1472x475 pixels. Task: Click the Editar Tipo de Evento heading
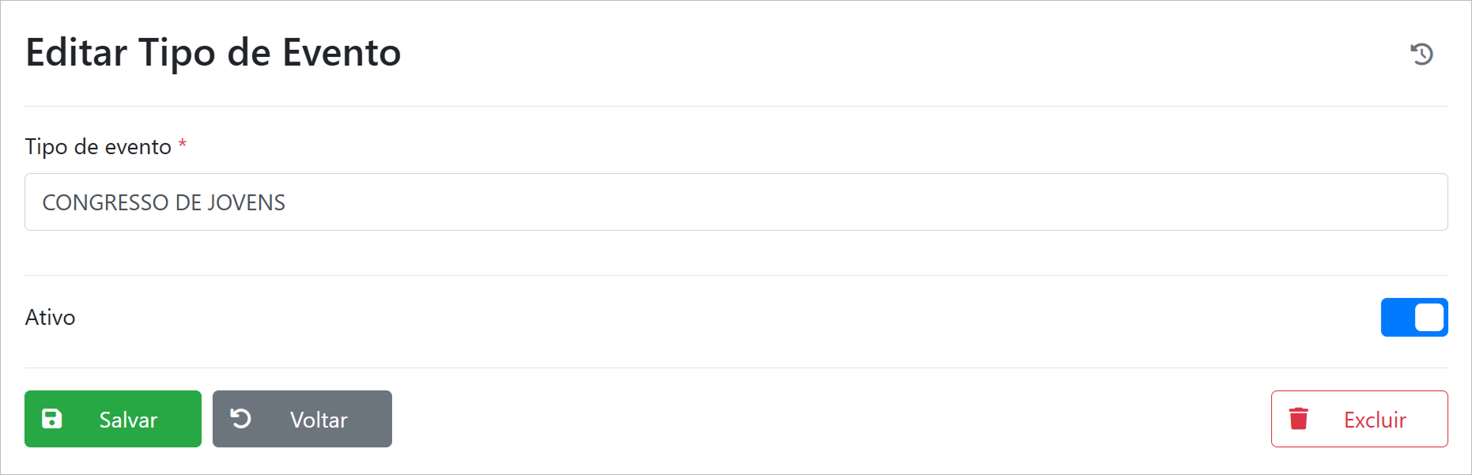[x=213, y=53]
